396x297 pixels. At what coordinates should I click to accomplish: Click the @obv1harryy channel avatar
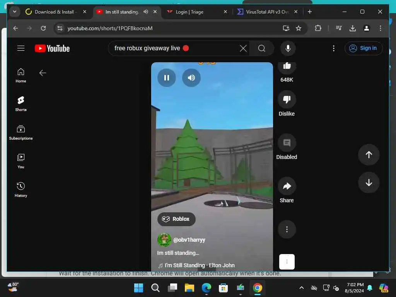164,240
